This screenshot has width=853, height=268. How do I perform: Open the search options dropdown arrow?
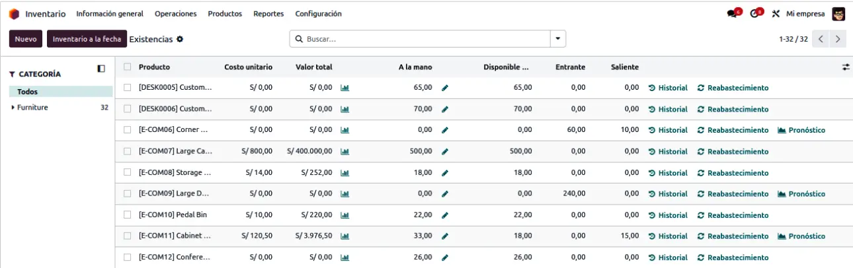click(x=559, y=39)
